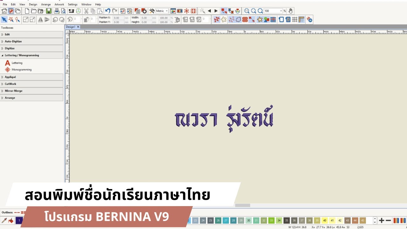Viewport: 407px width, 229px height.
Task: Toggle lock proportions icon beside scale fields
Action: pyautogui.click(x=177, y=20)
